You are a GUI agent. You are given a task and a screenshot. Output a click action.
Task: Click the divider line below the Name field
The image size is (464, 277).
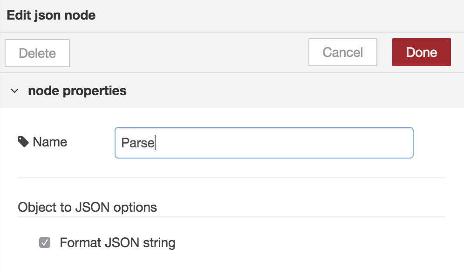pos(232,178)
